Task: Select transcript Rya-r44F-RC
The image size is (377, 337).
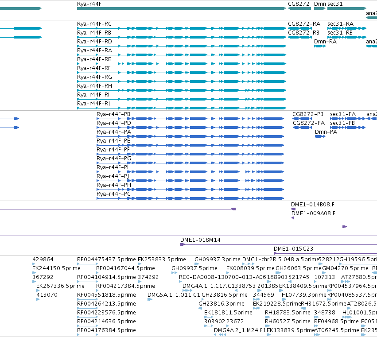Action: [94, 24]
